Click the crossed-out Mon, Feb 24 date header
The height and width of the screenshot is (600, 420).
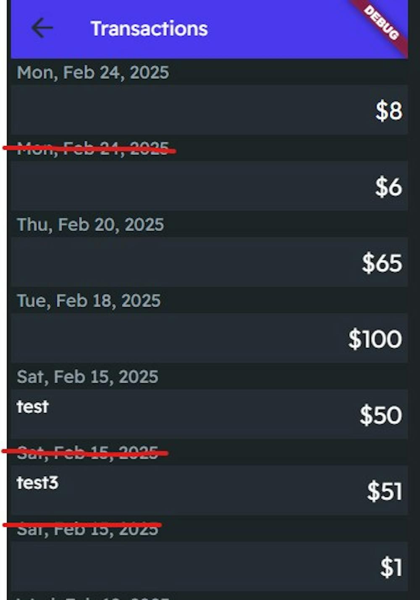coord(93,149)
